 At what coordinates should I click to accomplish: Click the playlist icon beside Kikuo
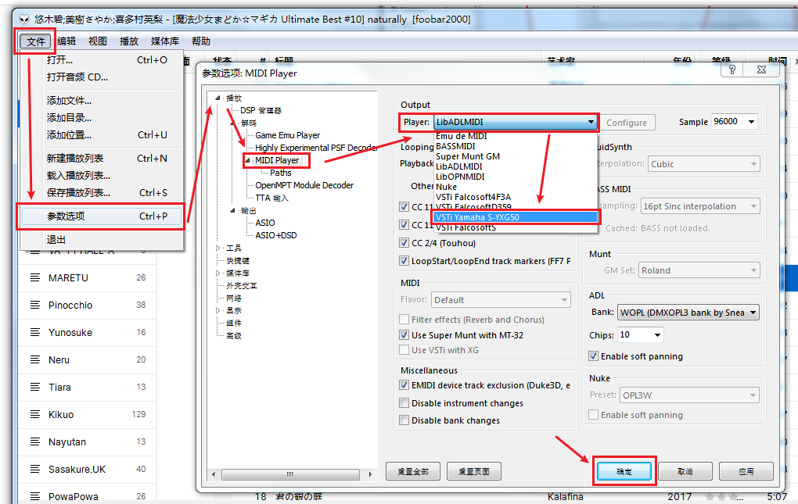tap(35, 415)
